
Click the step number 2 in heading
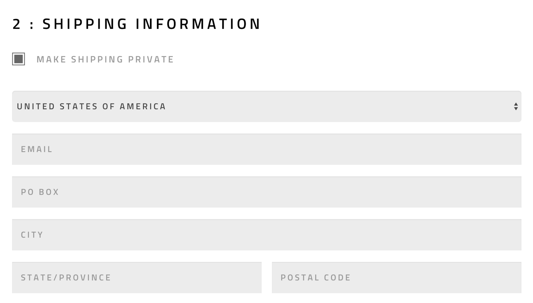[x=17, y=24]
